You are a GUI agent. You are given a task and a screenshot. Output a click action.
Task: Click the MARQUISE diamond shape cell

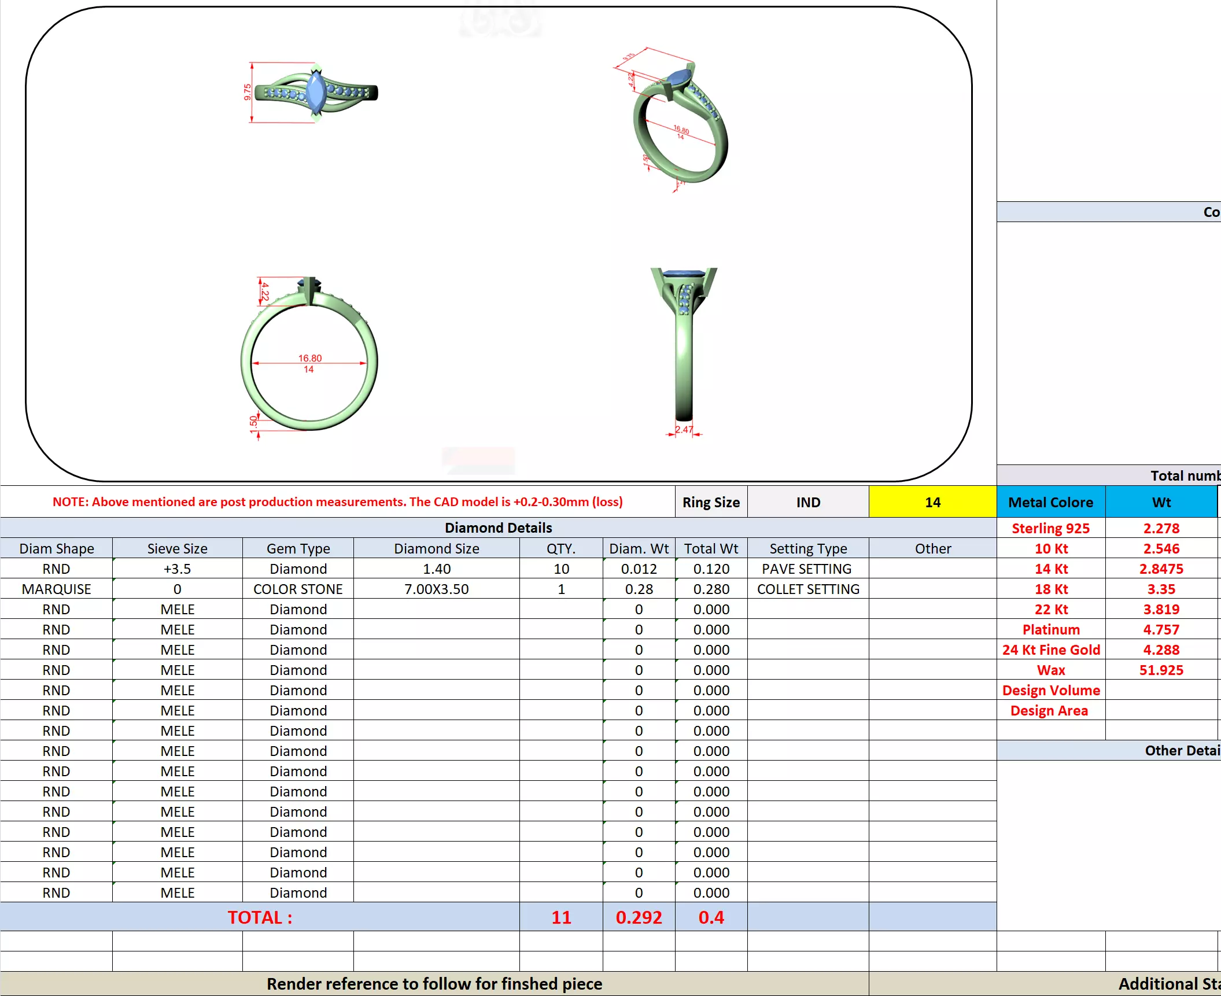click(56, 589)
